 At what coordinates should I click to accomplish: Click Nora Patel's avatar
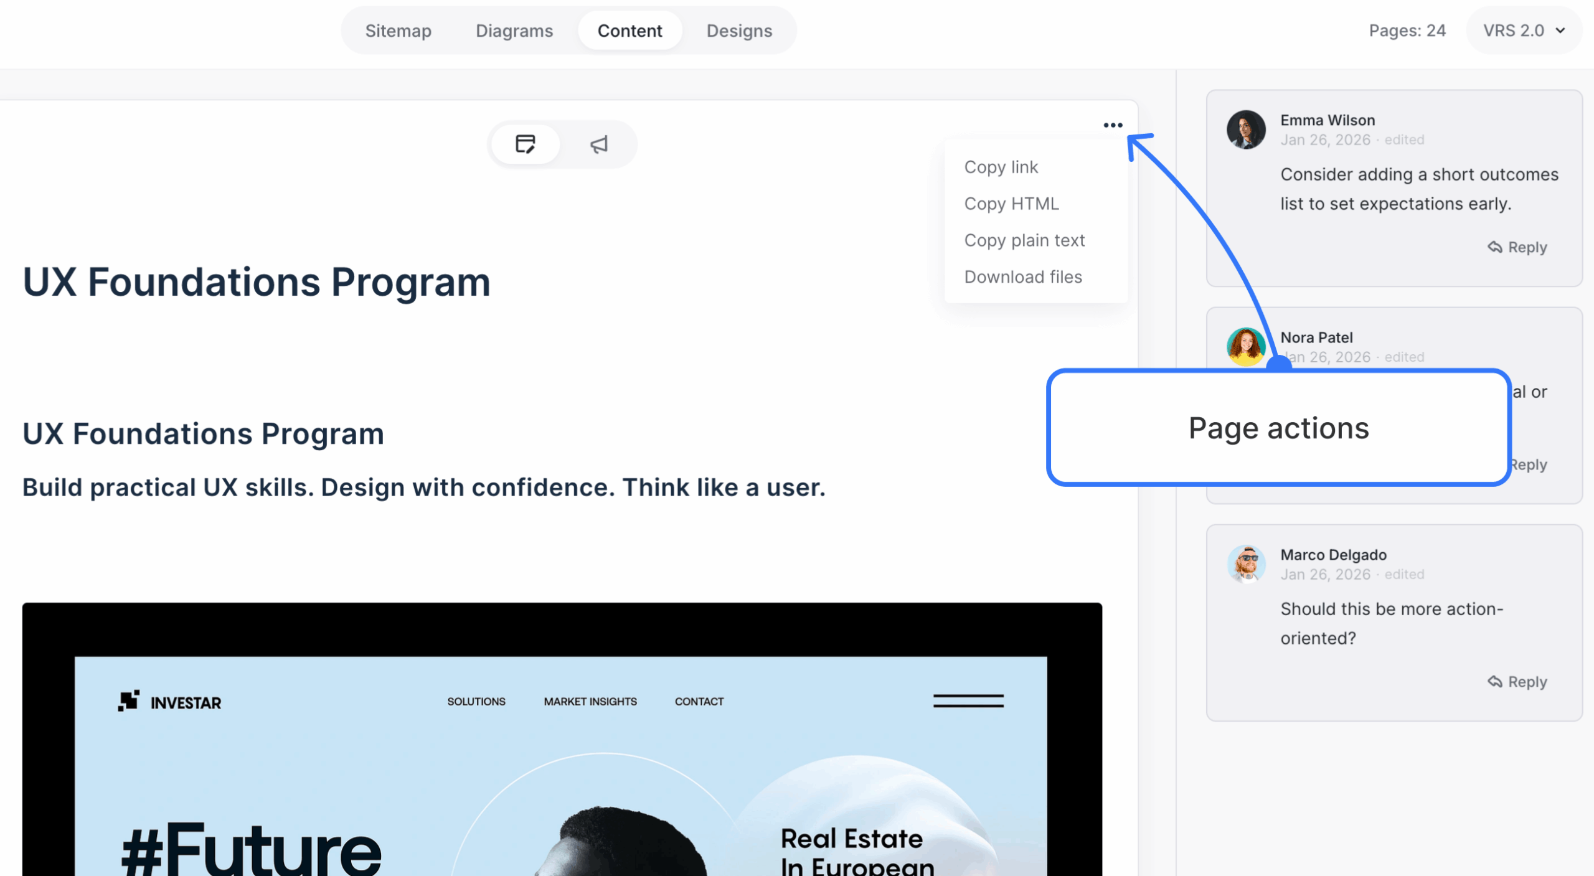pyautogui.click(x=1246, y=347)
